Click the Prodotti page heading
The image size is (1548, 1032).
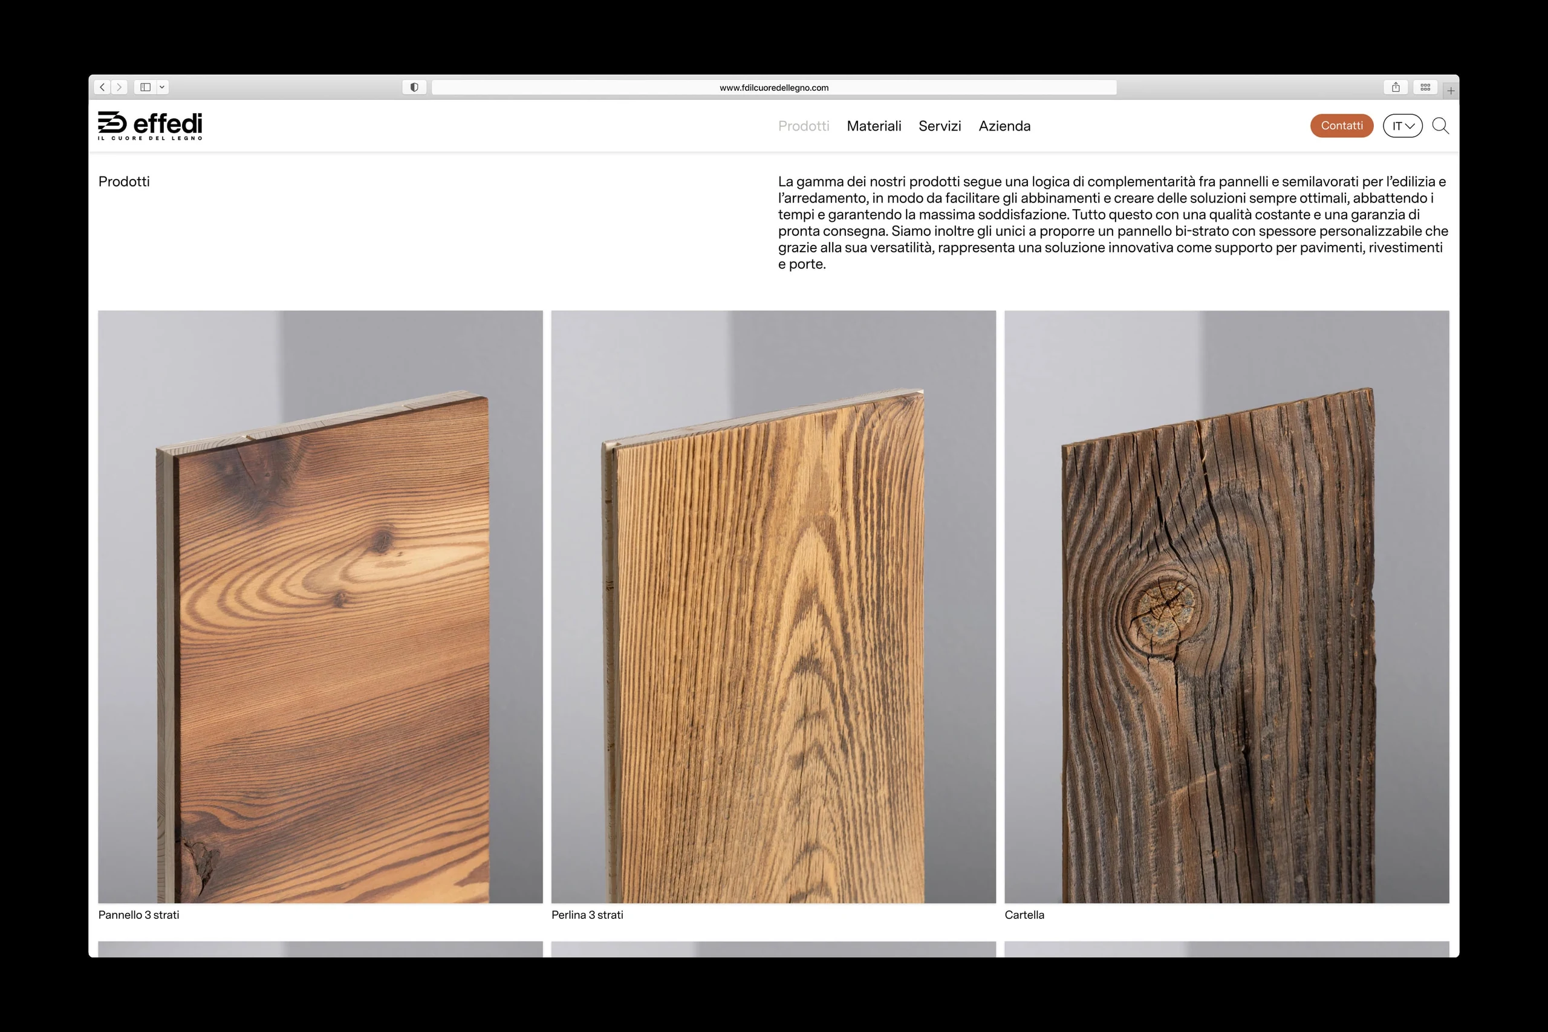tap(124, 181)
